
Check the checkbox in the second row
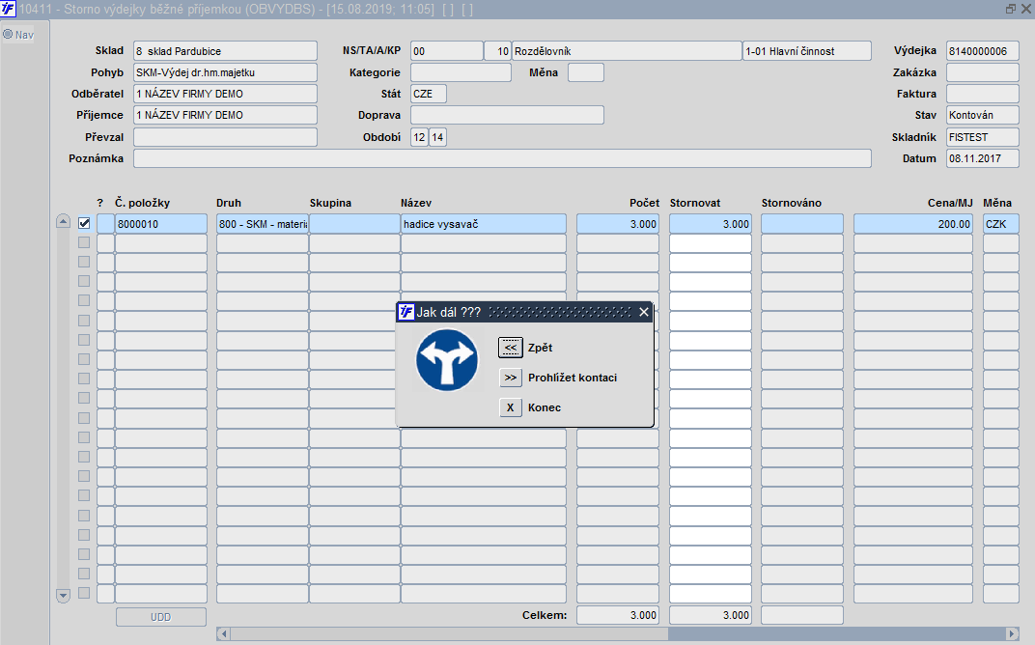pos(84,242)
